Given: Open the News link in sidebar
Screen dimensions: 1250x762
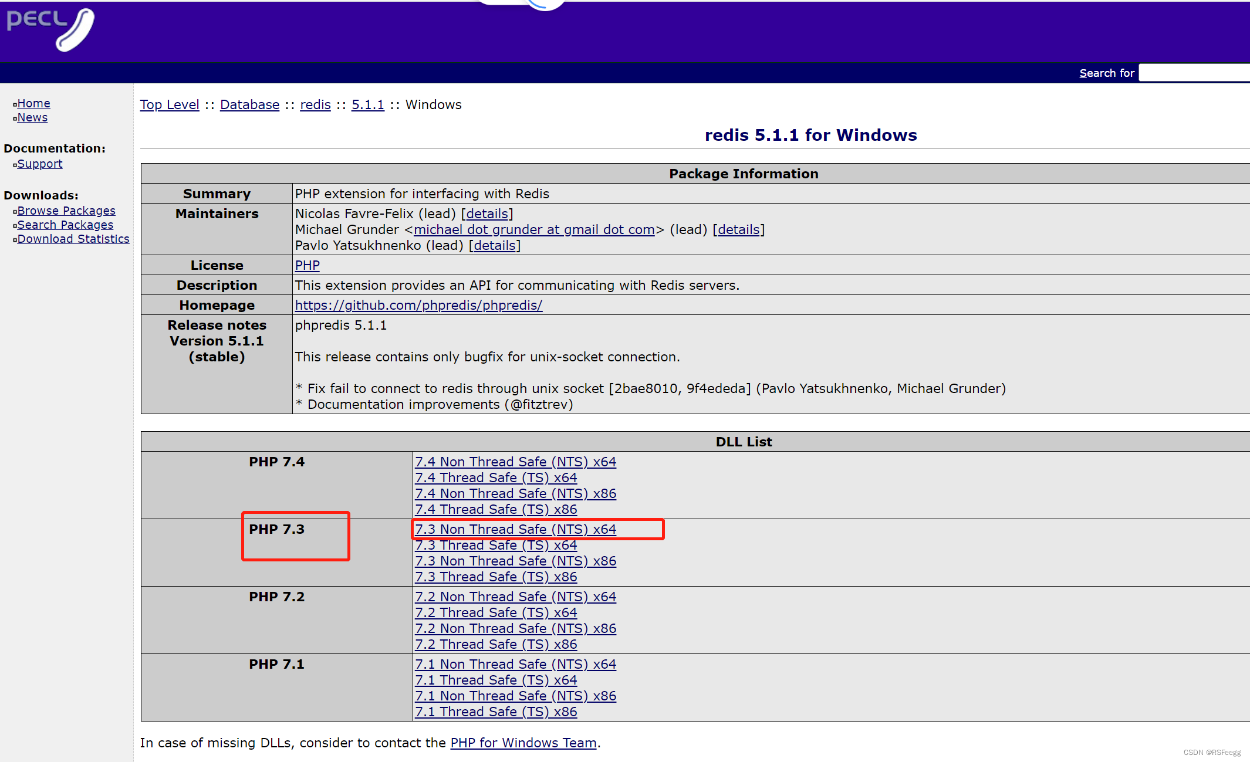Looking at the screenshot, I should point(32,117).
